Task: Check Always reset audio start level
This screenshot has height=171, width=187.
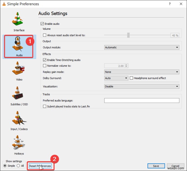Action: click(45, 35)
